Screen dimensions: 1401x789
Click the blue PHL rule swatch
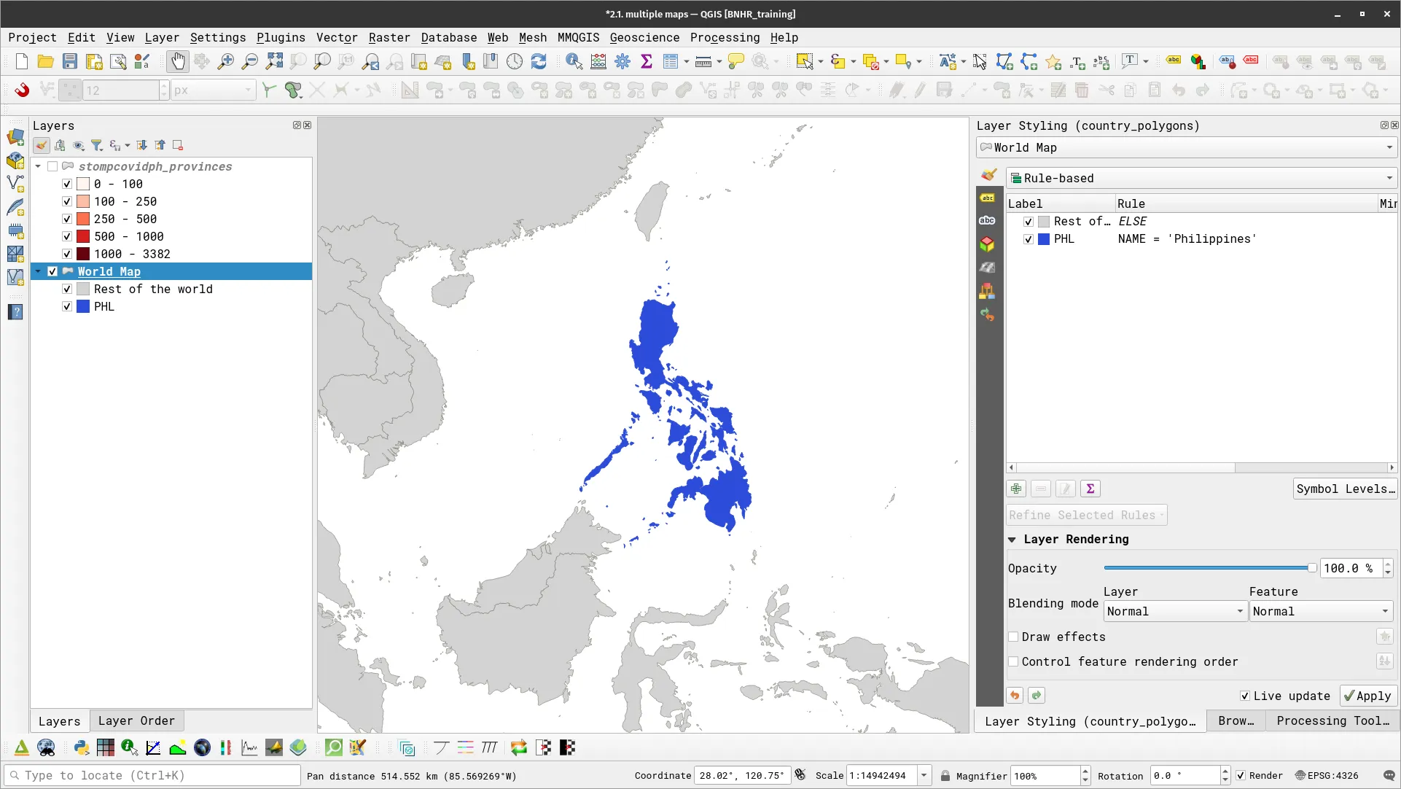point(1044,239)
